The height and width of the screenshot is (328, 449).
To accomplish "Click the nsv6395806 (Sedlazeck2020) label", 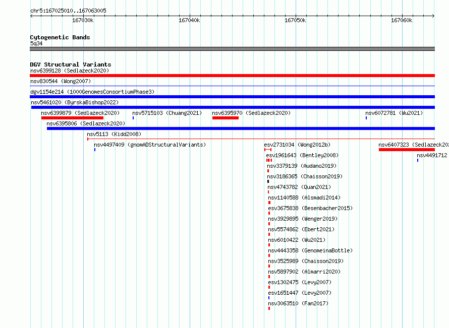I will pos(86,123).
